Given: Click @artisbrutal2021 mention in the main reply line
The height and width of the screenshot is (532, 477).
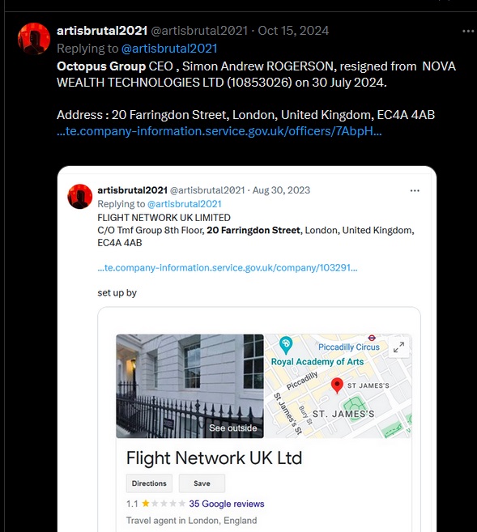Looking at the screenshot, I should 169,49.
